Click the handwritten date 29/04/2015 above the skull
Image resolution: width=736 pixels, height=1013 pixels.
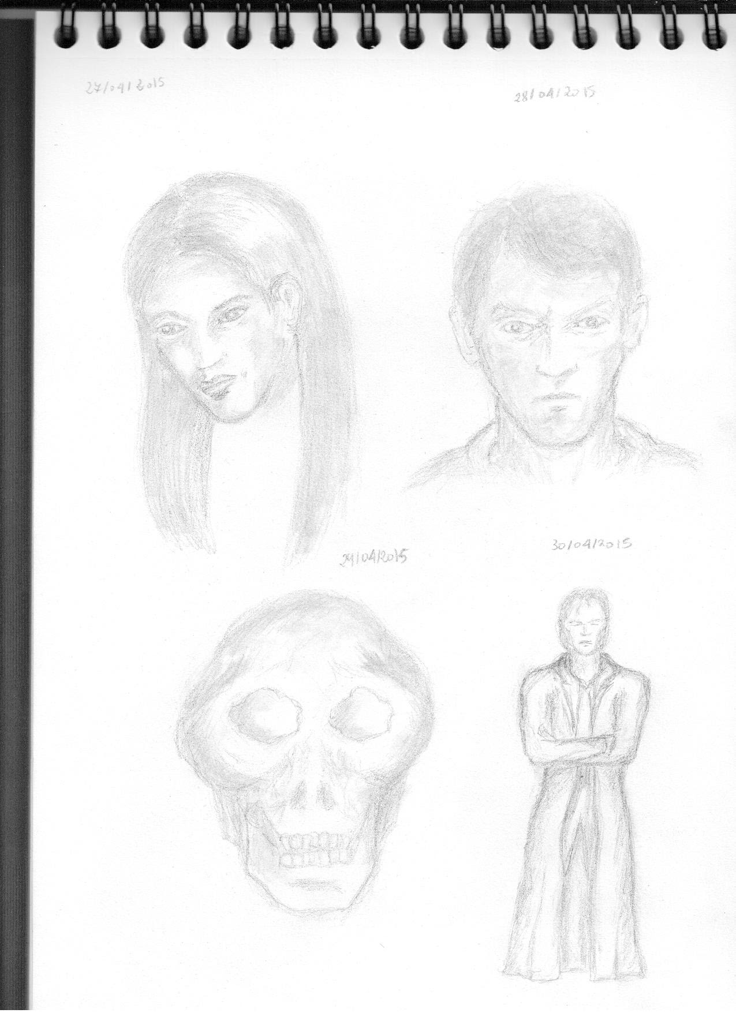375,558
